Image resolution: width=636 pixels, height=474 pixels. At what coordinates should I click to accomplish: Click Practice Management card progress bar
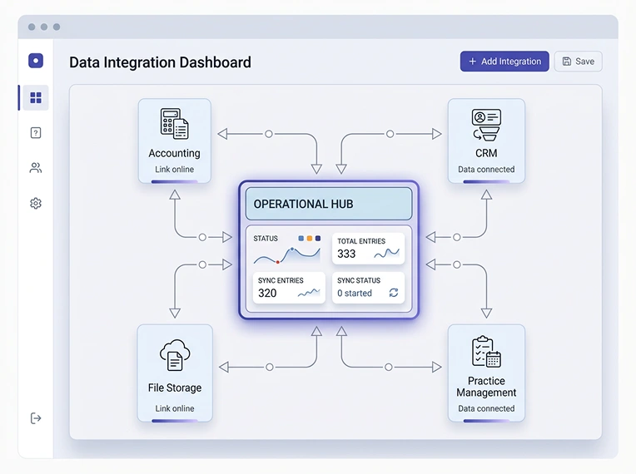(486, 421)
